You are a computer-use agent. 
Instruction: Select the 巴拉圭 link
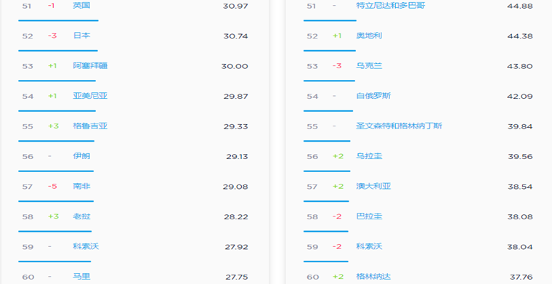[x=369, y=216]
